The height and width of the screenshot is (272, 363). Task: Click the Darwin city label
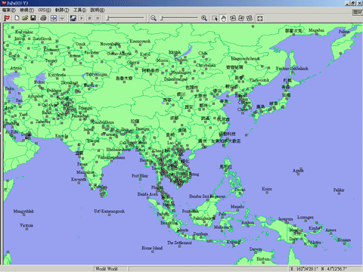[256, 249]
